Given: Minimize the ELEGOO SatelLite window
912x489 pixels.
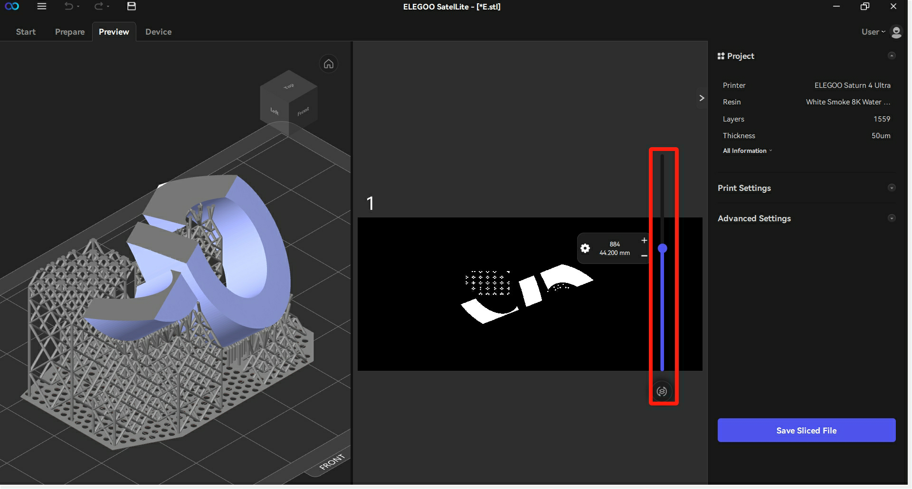Looking at the screenshot, I should pos(836,6).
